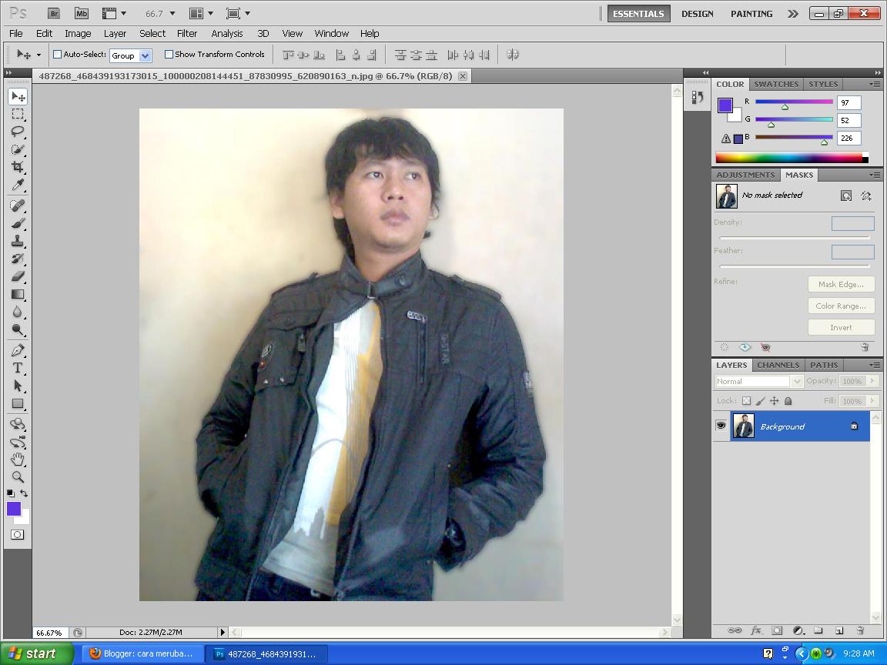Select the Zoom tool
The height and width of the screenshot is (665, 887).
click(18, 477)
